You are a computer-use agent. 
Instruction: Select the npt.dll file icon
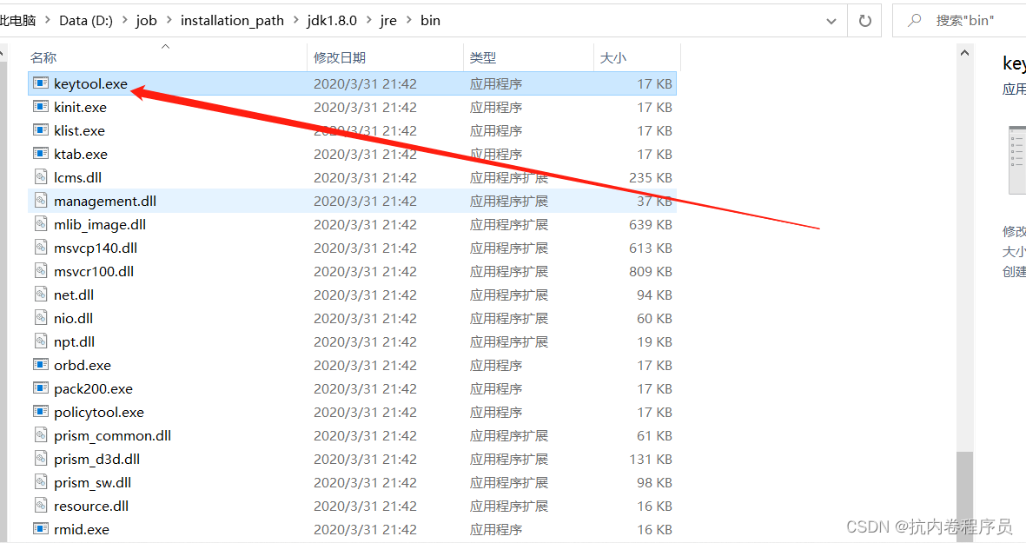41,341
